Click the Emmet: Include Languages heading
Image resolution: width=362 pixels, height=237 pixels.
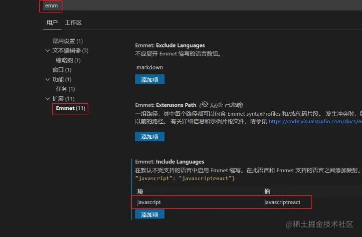click(x=170, y=162)
